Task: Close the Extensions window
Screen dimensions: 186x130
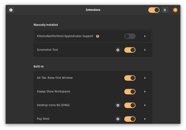Action: tap(175, 10)
